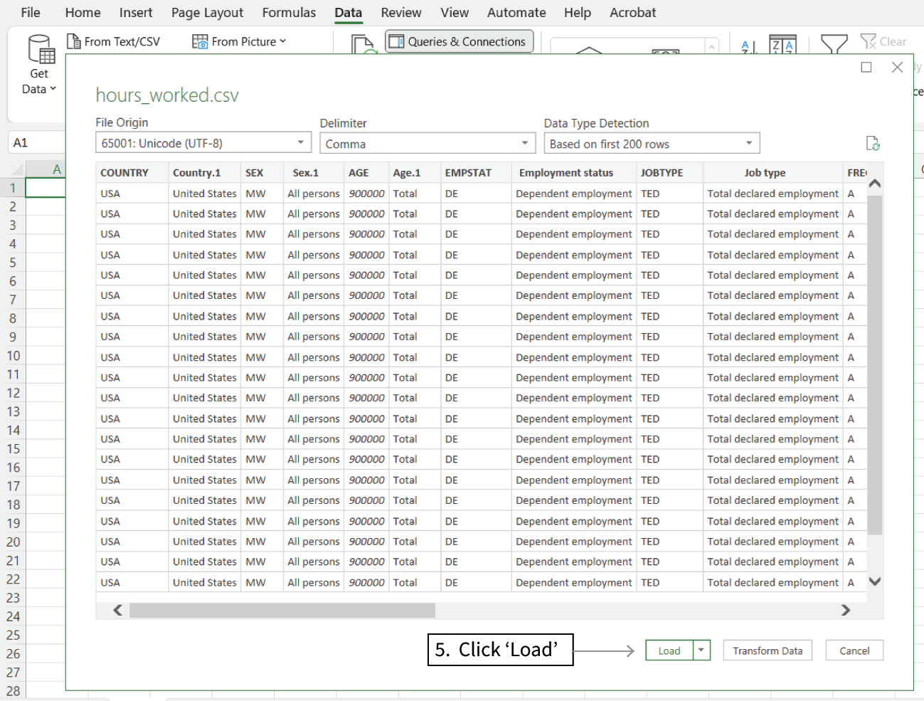Cancel the CSV import dialog
The image size is (924, 701).
click(854, 650)
